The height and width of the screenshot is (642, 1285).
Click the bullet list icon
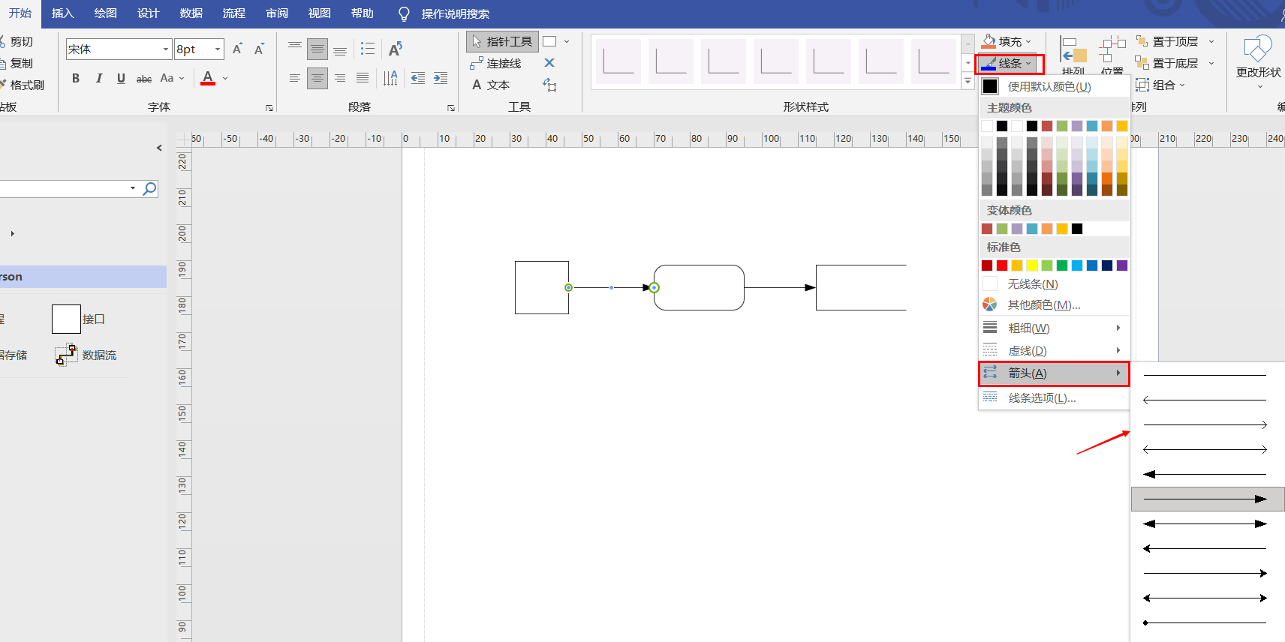tap(368, 49)
